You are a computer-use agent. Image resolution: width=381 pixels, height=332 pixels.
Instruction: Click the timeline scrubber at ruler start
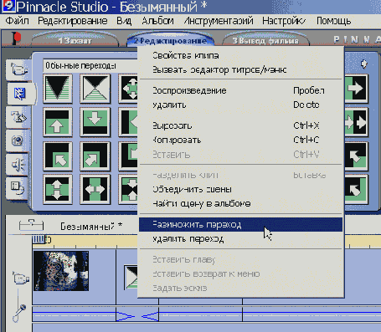[39, 240]
